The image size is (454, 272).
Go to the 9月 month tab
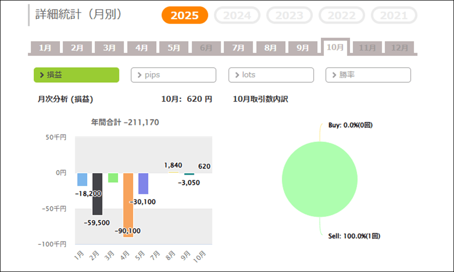303,48
